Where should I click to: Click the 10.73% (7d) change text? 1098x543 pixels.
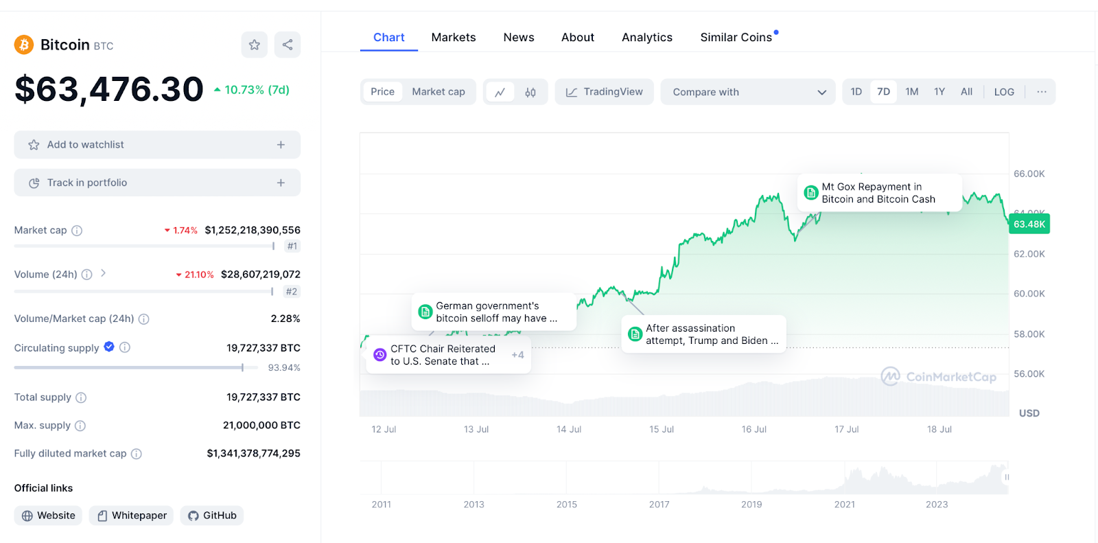(257, 90)
